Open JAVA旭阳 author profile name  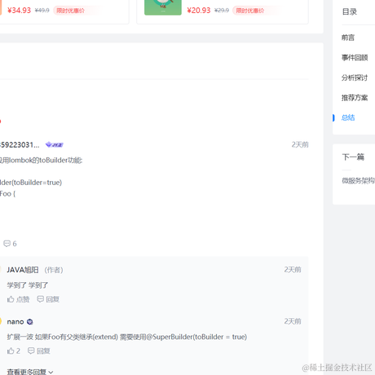(x=23, y=270)
